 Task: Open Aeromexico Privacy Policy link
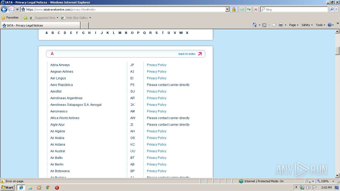click(156, 111)
